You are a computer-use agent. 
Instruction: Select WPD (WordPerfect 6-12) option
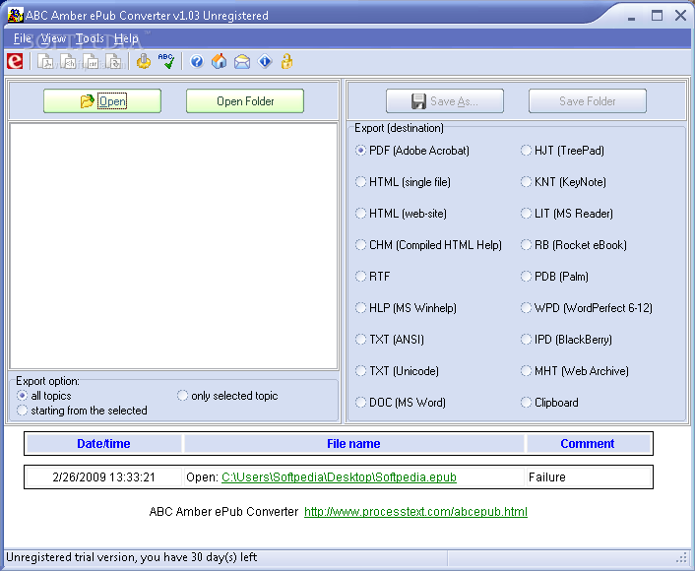click(x=587, y=308)
